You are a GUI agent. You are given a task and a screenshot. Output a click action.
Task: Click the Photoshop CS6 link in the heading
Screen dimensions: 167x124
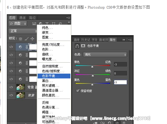(x=100, y=7)
